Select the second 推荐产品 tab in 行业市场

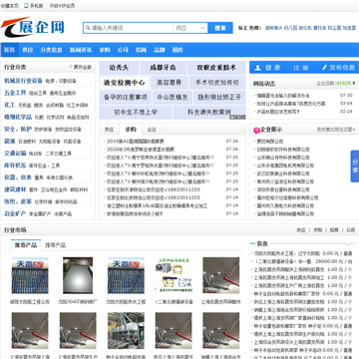click(x=56, y=245)
